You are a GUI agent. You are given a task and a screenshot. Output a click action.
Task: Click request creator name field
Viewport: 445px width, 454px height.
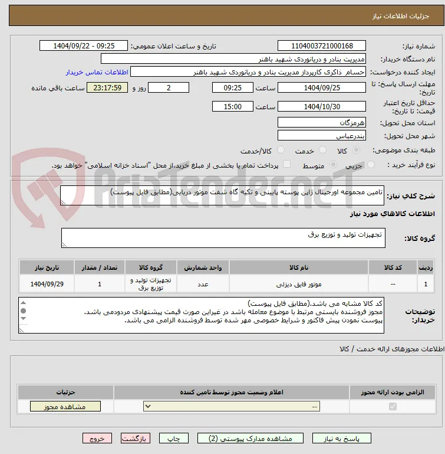point(248,72)
